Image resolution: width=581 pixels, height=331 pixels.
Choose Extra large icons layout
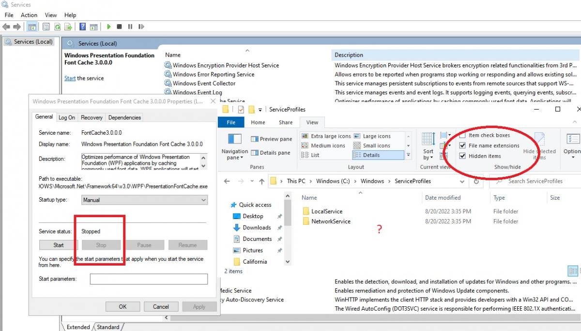click(x=326, y=136)
